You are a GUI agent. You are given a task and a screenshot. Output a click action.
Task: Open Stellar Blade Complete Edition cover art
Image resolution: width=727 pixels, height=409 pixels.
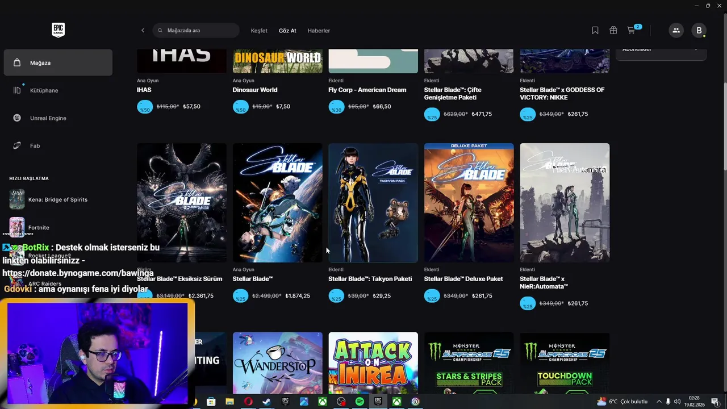pos(182,203)
